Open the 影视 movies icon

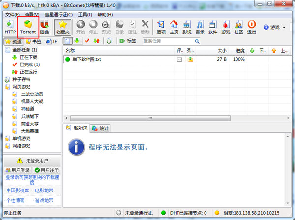pos(187,27)
